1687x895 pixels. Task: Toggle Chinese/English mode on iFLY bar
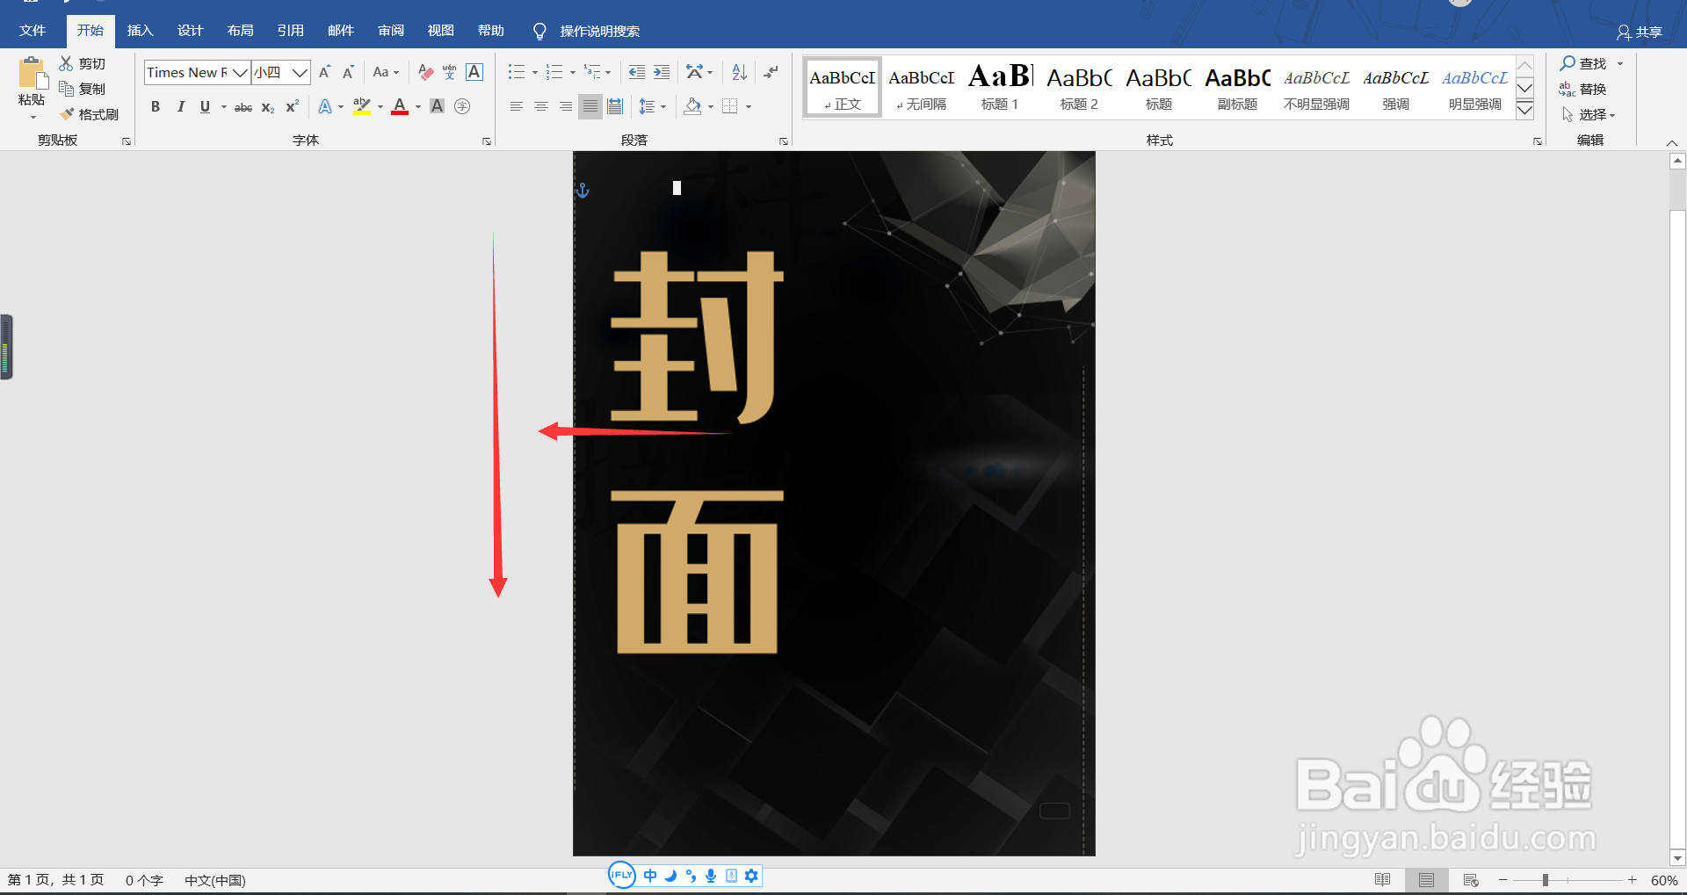click(649, 875)
